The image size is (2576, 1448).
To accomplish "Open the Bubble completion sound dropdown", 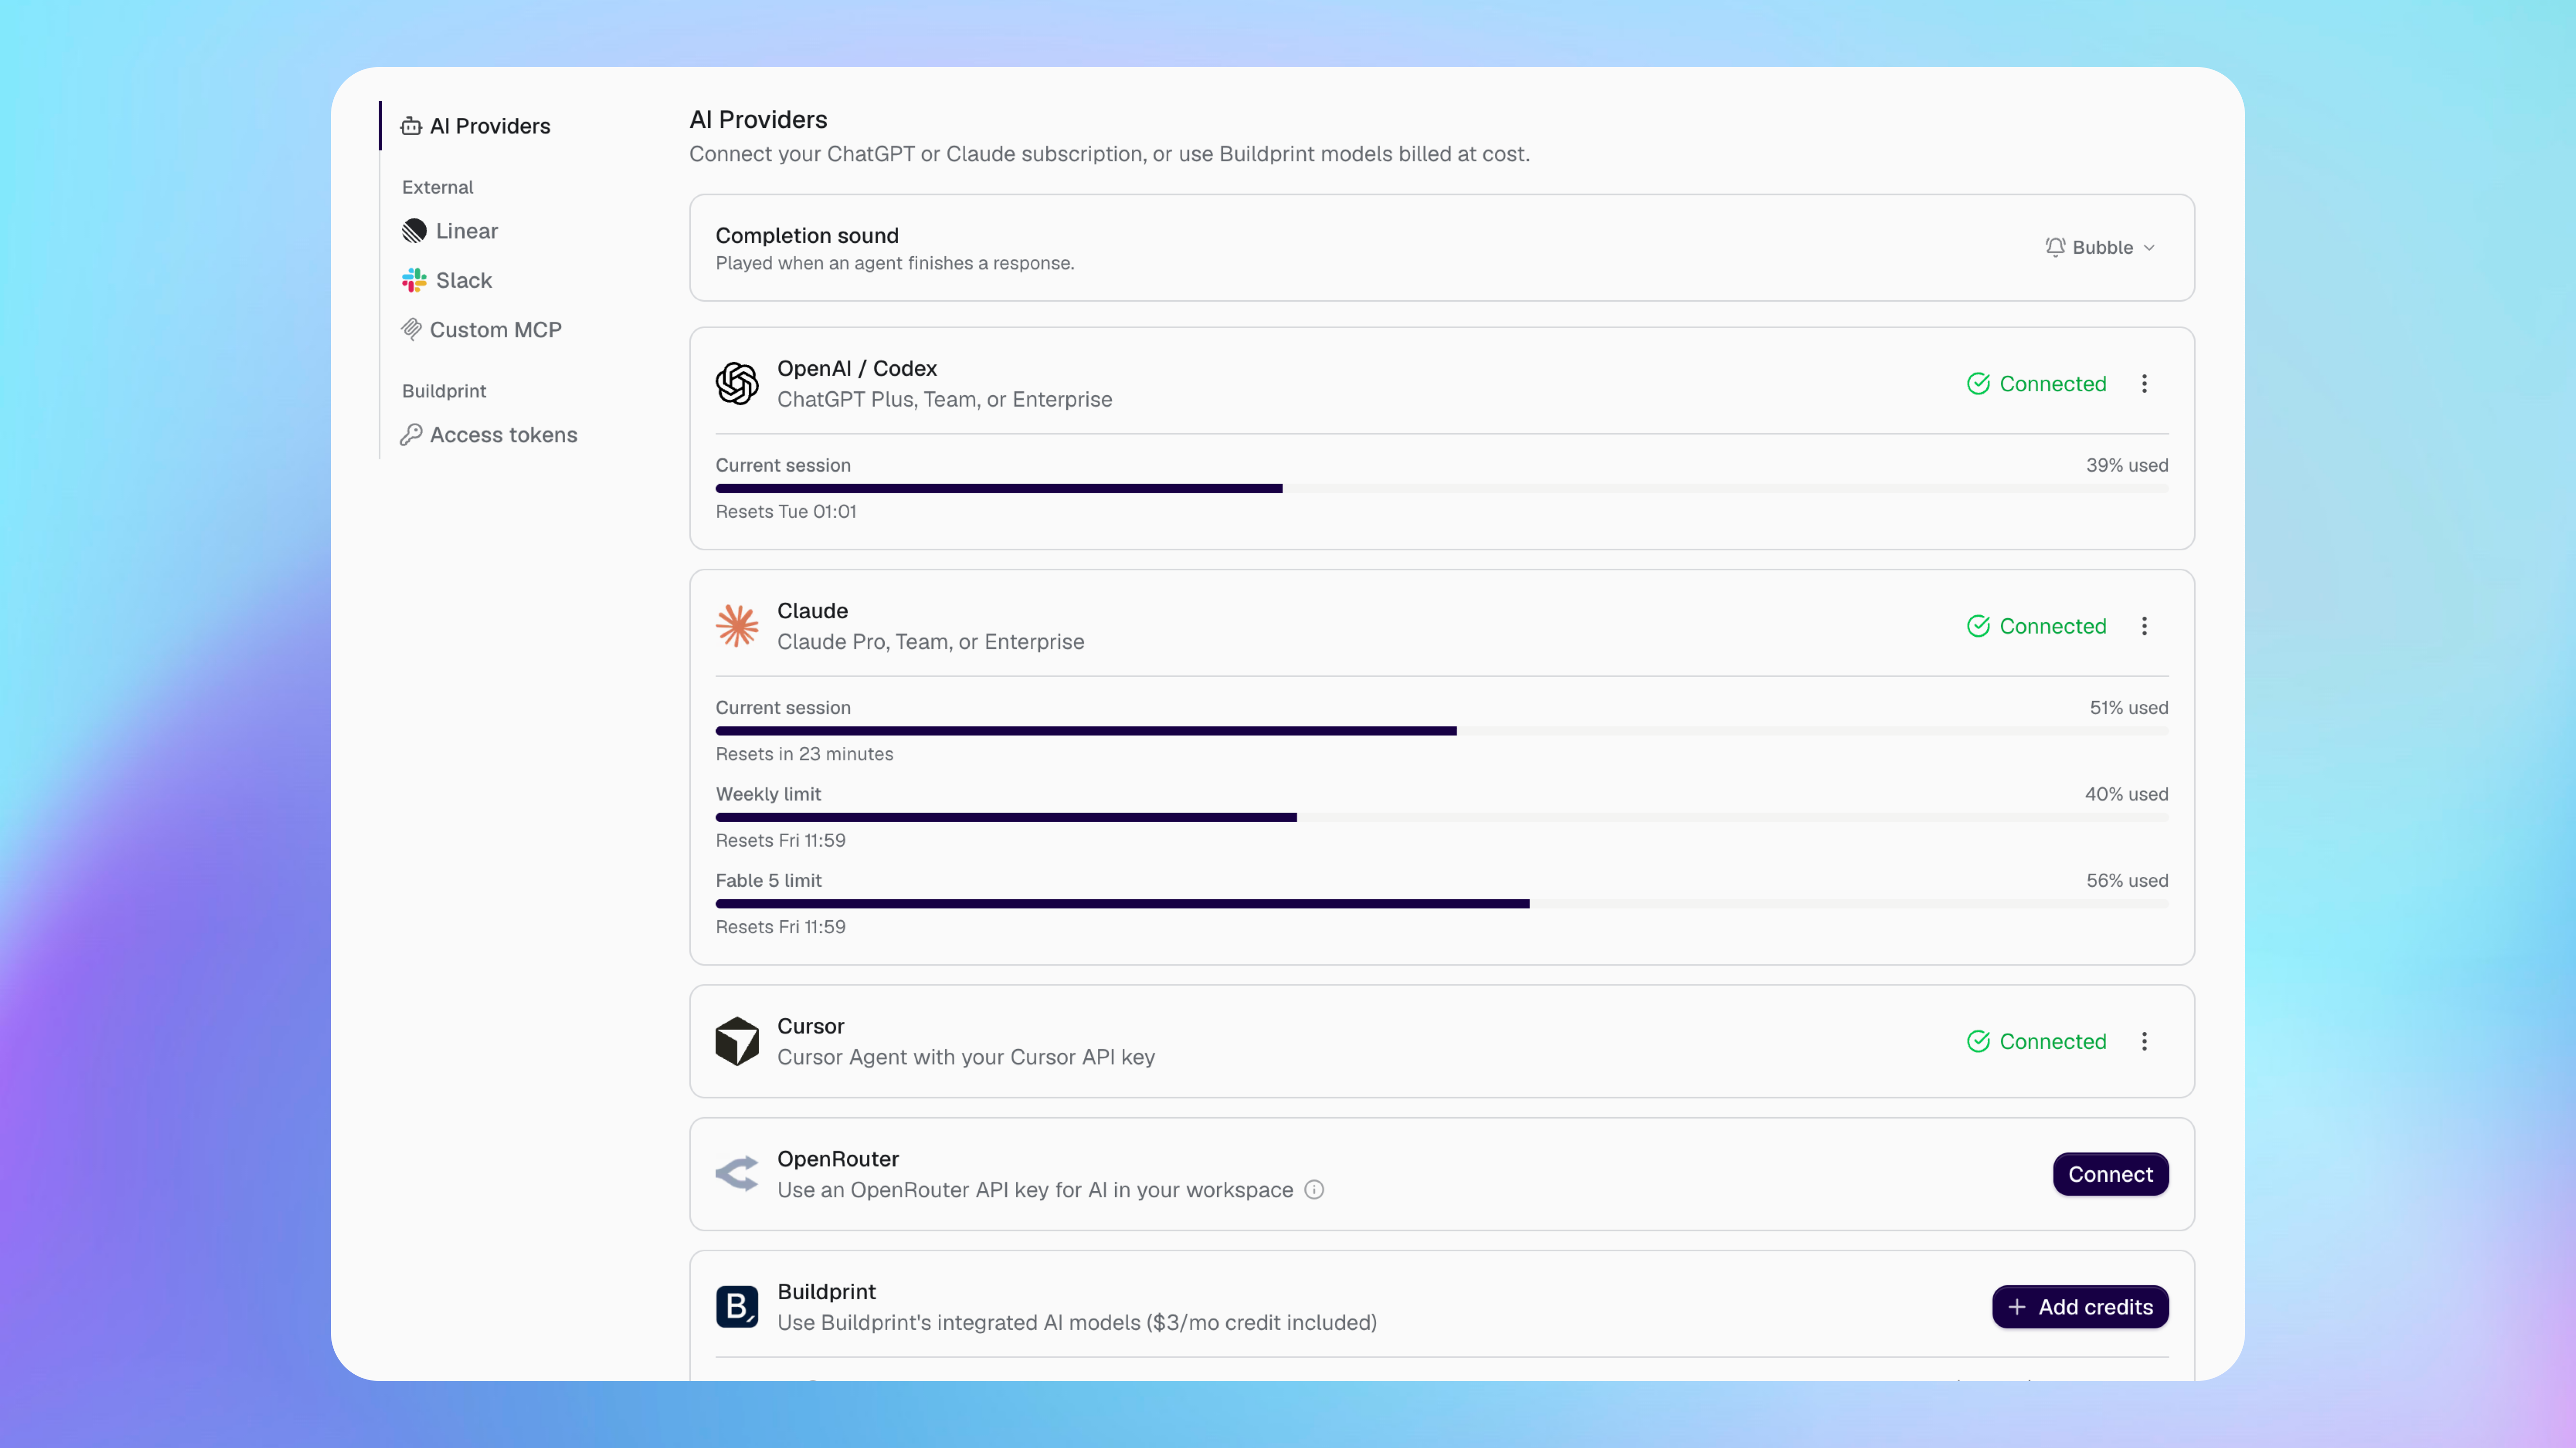I will pyautogui.click(x=2100, y=247).
